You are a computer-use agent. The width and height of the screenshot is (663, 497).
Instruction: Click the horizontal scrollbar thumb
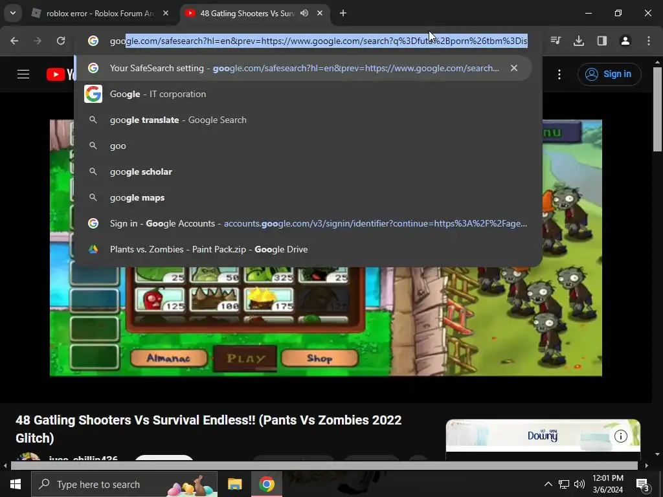click(324, 466)
